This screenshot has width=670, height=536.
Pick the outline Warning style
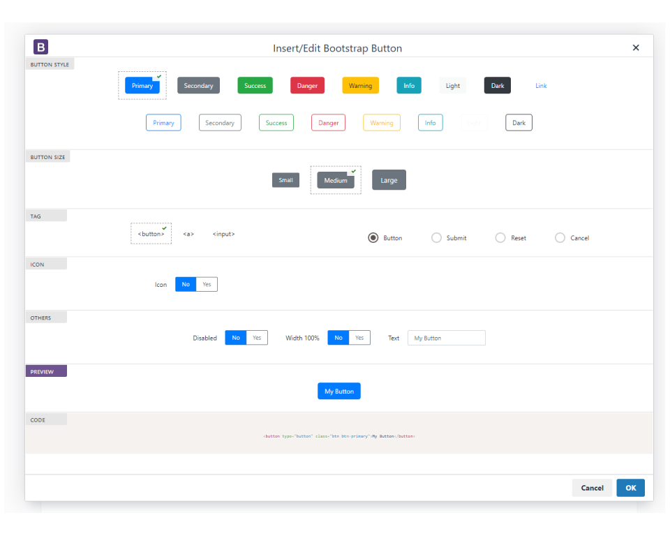click(381, 122)
